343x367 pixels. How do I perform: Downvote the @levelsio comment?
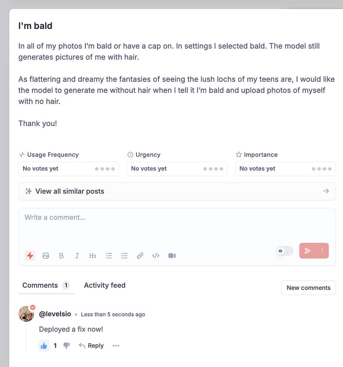[x=66, y=346]
